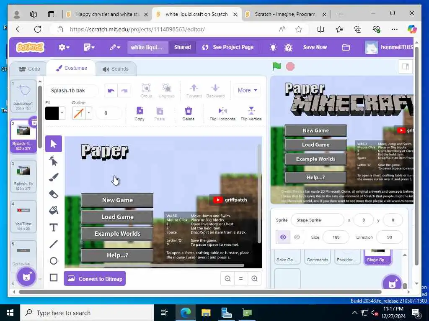Open the Settings gear menu
Viewport: 429px width, 321px height.
[x=64, y=47]
